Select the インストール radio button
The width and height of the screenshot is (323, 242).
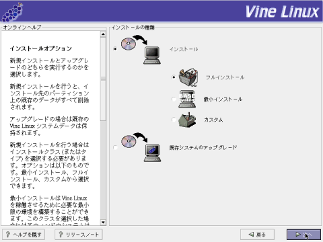tap(115, 49)
